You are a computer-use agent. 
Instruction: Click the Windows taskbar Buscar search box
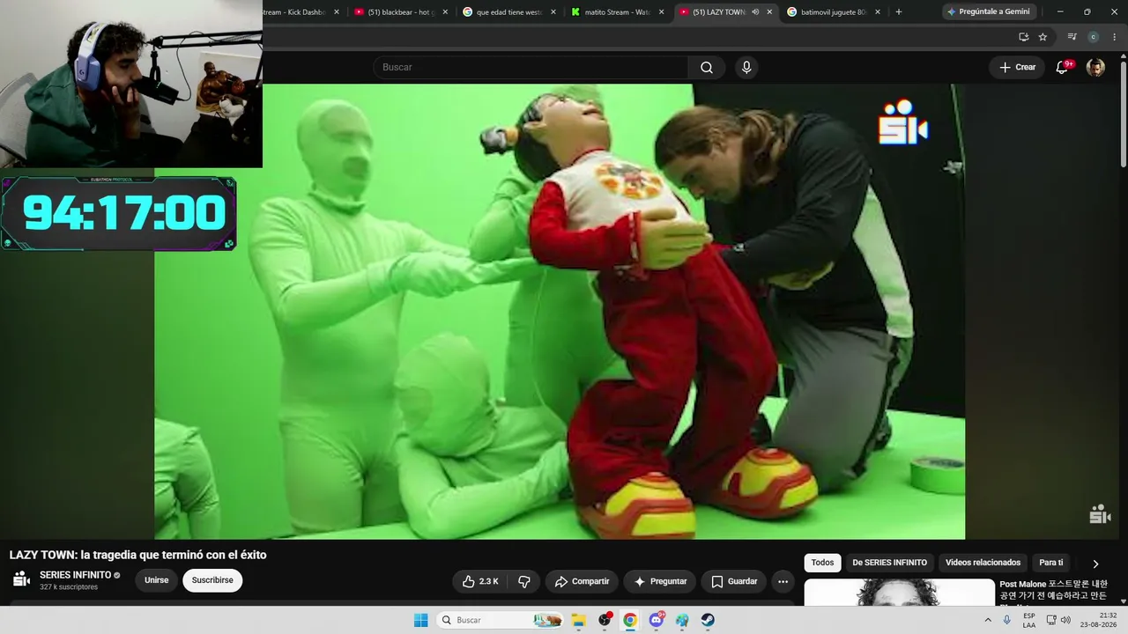pyautogui.click(x=501, y=620)
